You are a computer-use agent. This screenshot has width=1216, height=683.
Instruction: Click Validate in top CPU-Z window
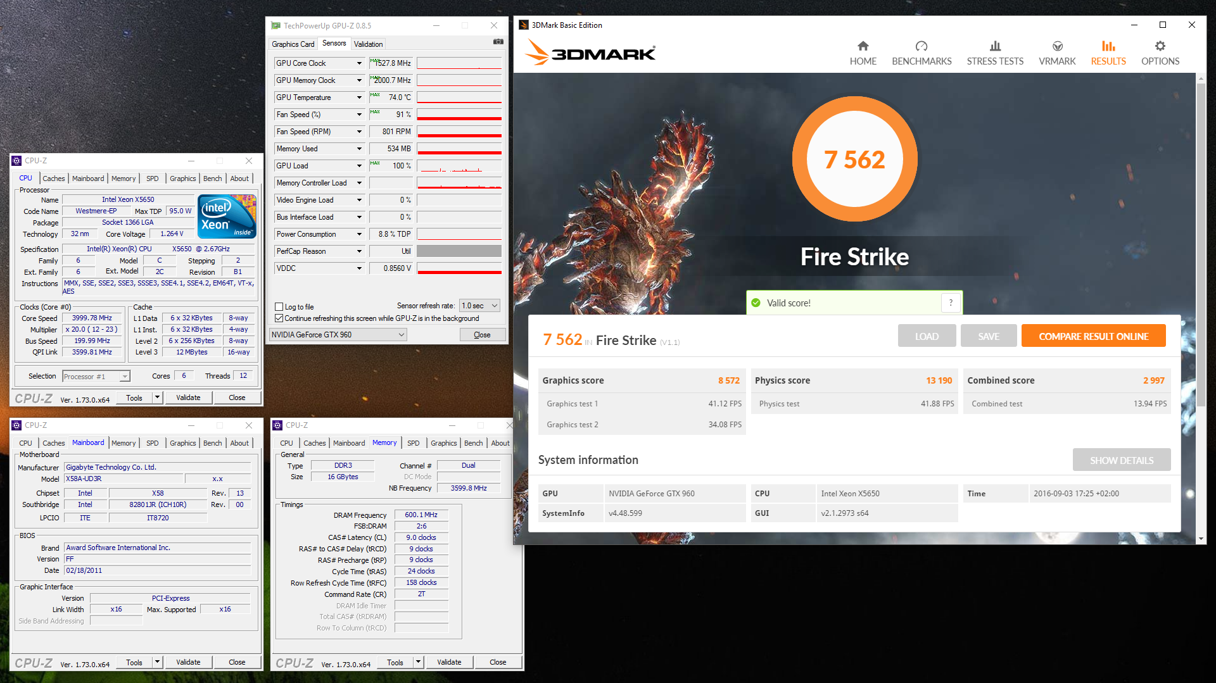tap(188, 398)
